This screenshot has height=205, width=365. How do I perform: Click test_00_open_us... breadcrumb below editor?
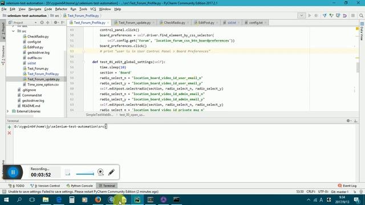click(x=132, y=115)
